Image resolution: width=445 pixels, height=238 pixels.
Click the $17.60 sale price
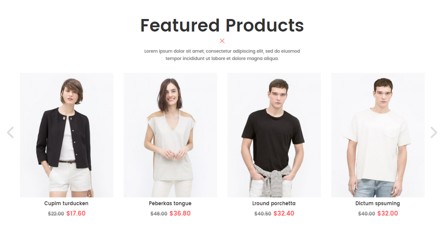(76, 213)
